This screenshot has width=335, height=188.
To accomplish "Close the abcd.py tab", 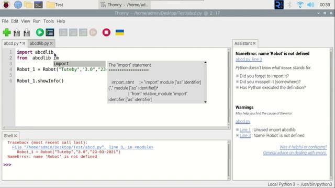I will (24, 43).
